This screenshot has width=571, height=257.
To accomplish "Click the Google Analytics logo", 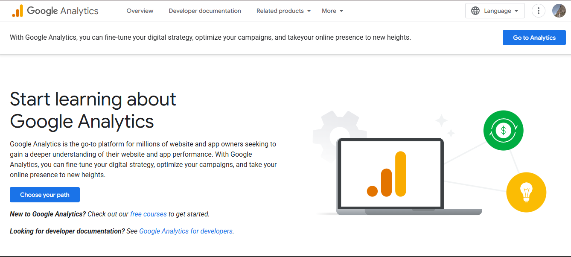I will tap(55, 11).
